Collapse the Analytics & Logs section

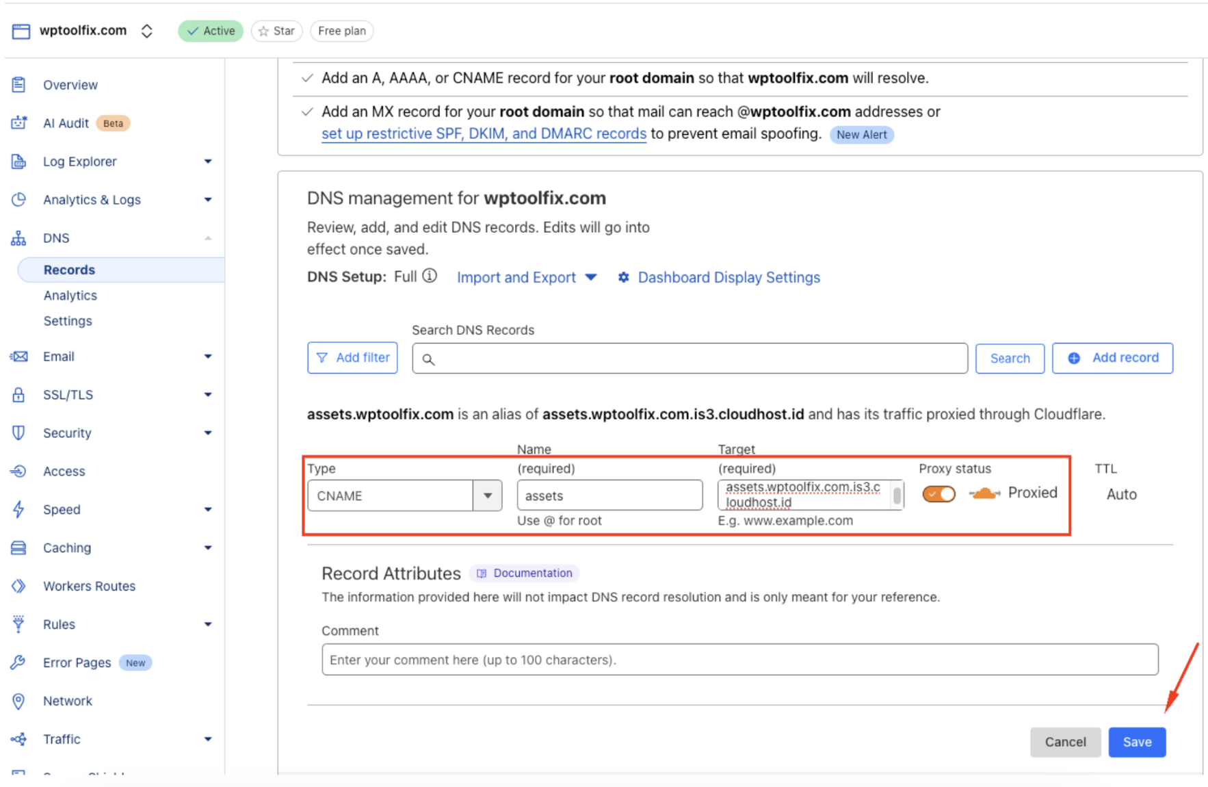coord(207,199)
